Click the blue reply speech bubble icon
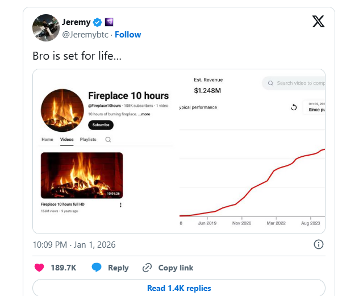 coord(97,268)
